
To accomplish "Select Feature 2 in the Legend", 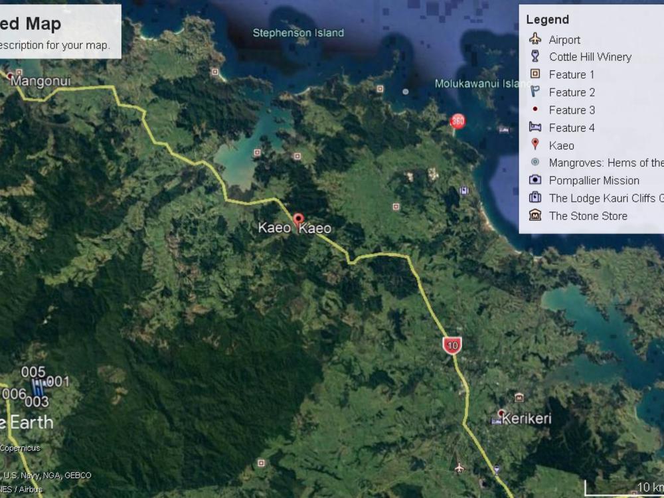I will pos(572,92).
